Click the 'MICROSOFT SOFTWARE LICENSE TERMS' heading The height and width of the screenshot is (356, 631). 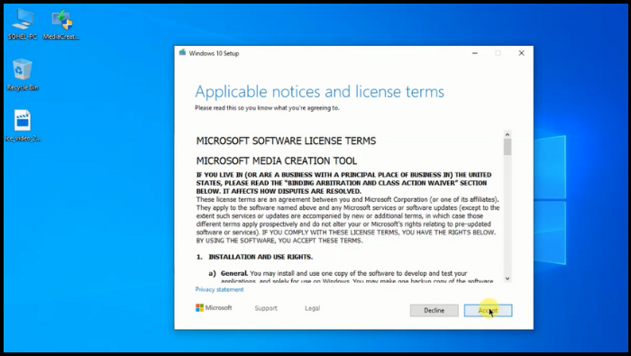(x=286, y=141)
